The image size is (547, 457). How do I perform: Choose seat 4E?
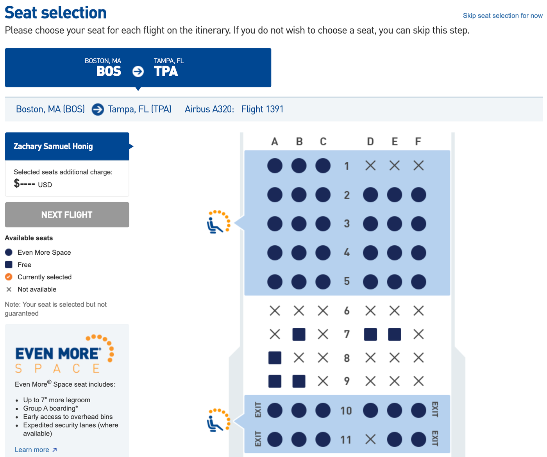[x=394, y=253]
